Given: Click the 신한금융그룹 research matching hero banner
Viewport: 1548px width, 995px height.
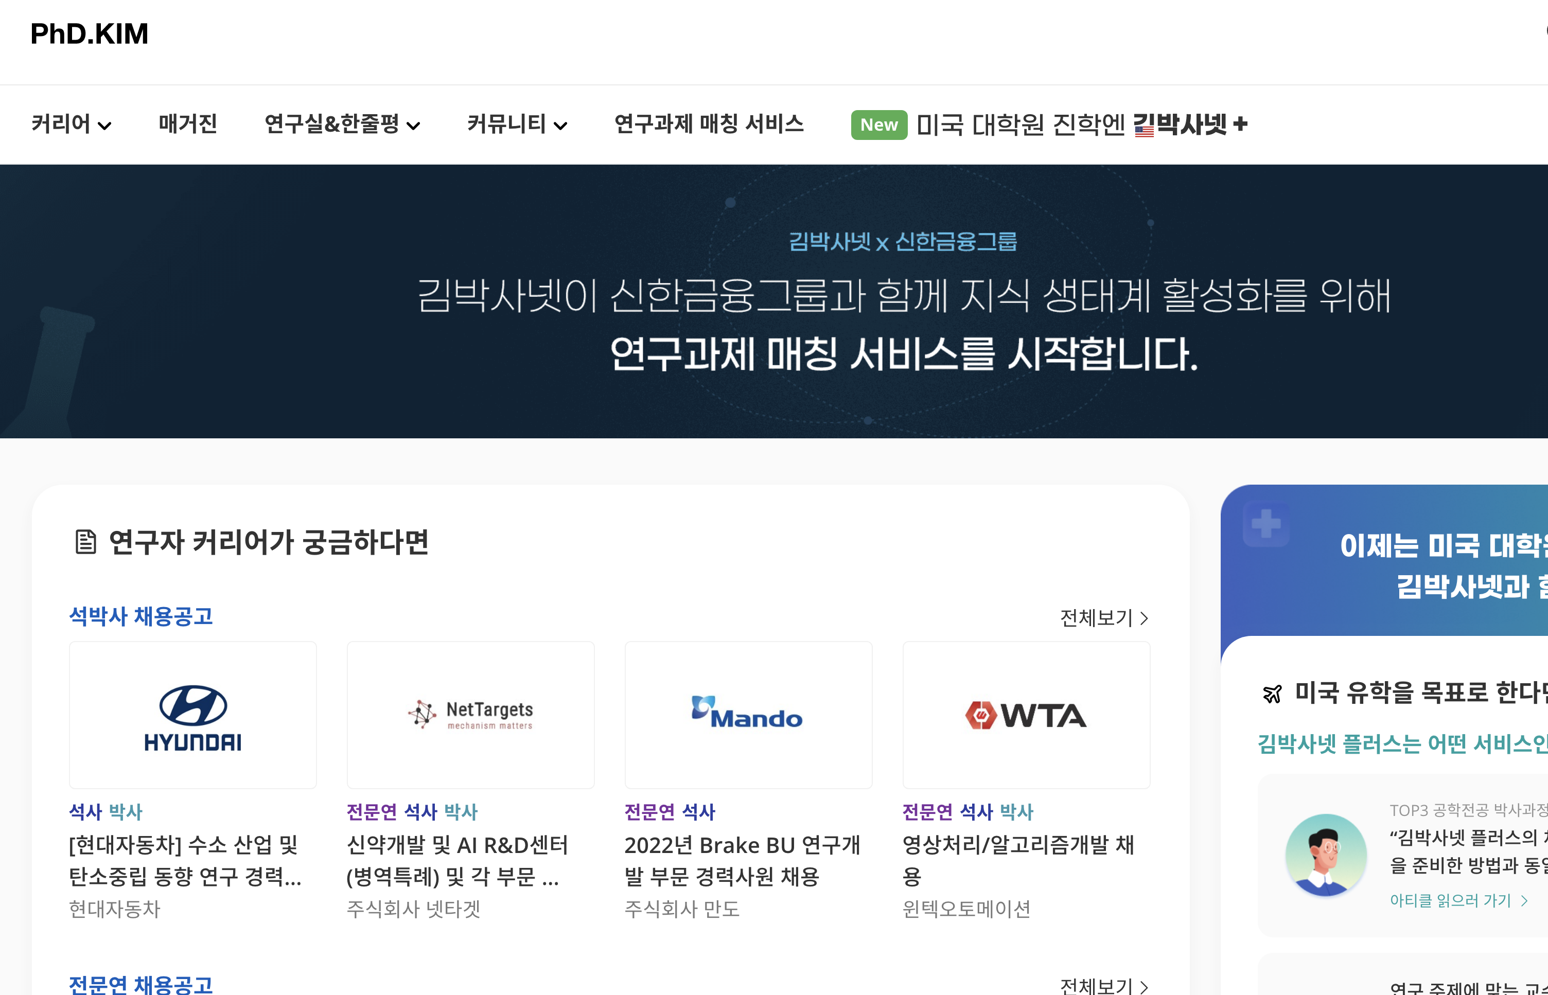Looking at the screenshot, I should [902, 301].
